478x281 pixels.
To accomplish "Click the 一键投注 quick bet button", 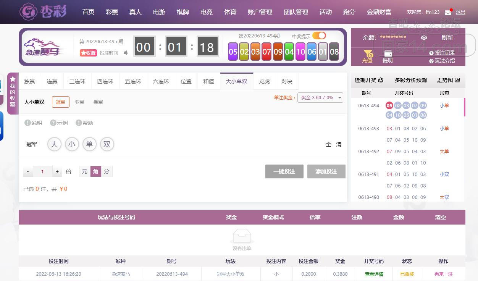I will coord(284,171).
